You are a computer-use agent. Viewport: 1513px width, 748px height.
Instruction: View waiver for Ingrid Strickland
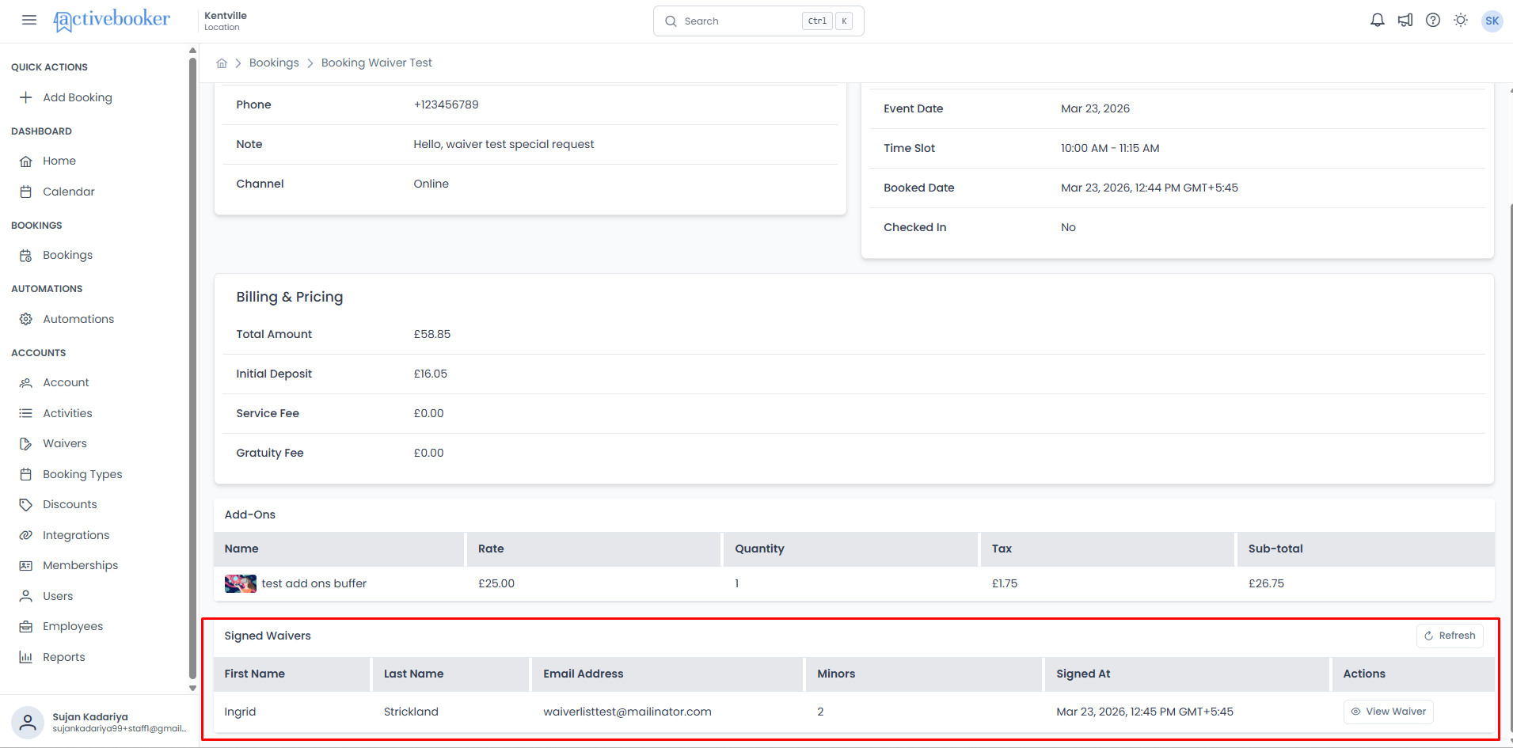(1388, 712)
